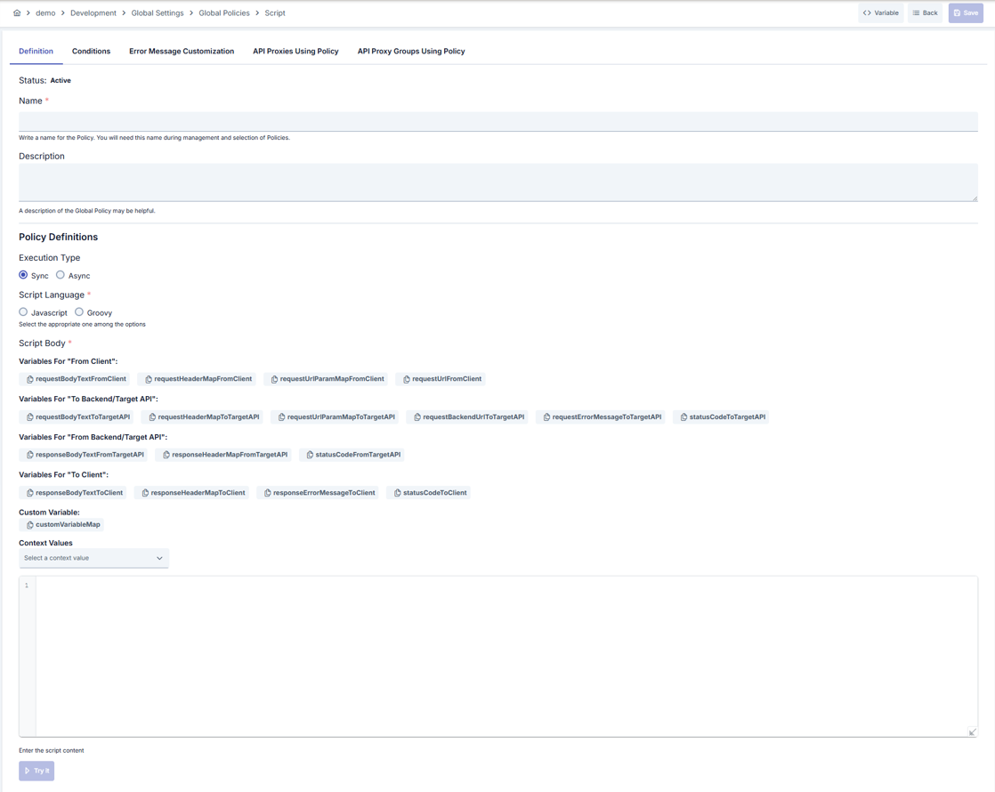The image size is (995, 792).
Task: Copy requestUrlFromClient variable icon
Action: tap(406, 379)
